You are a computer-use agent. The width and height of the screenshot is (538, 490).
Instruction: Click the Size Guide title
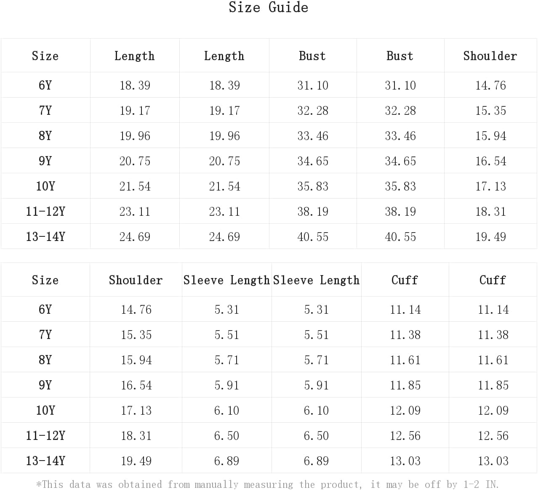(x=269, y=7)
